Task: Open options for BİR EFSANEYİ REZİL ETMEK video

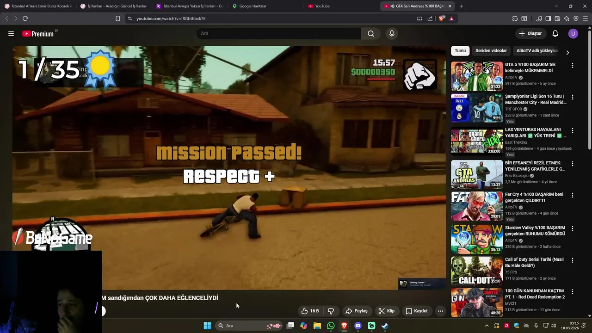Action: click(572, 164)
